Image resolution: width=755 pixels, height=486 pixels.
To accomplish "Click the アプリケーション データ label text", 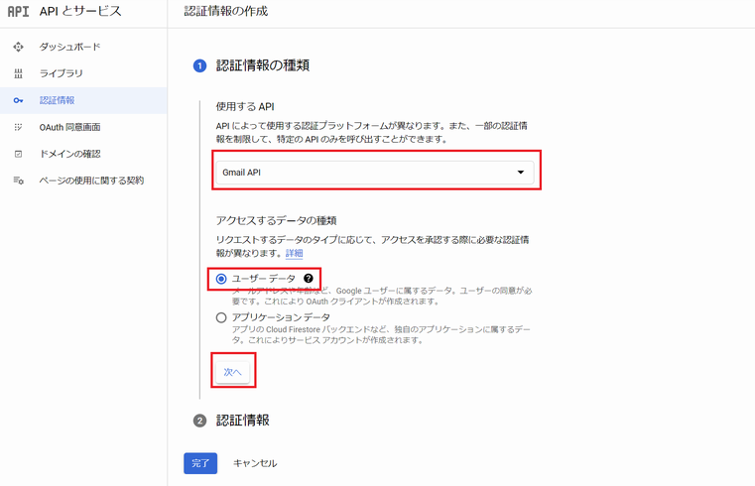I will 281,317.
